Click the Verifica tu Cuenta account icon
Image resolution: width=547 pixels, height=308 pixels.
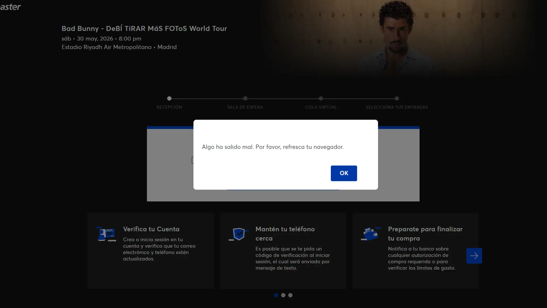[x=106, y=234]
